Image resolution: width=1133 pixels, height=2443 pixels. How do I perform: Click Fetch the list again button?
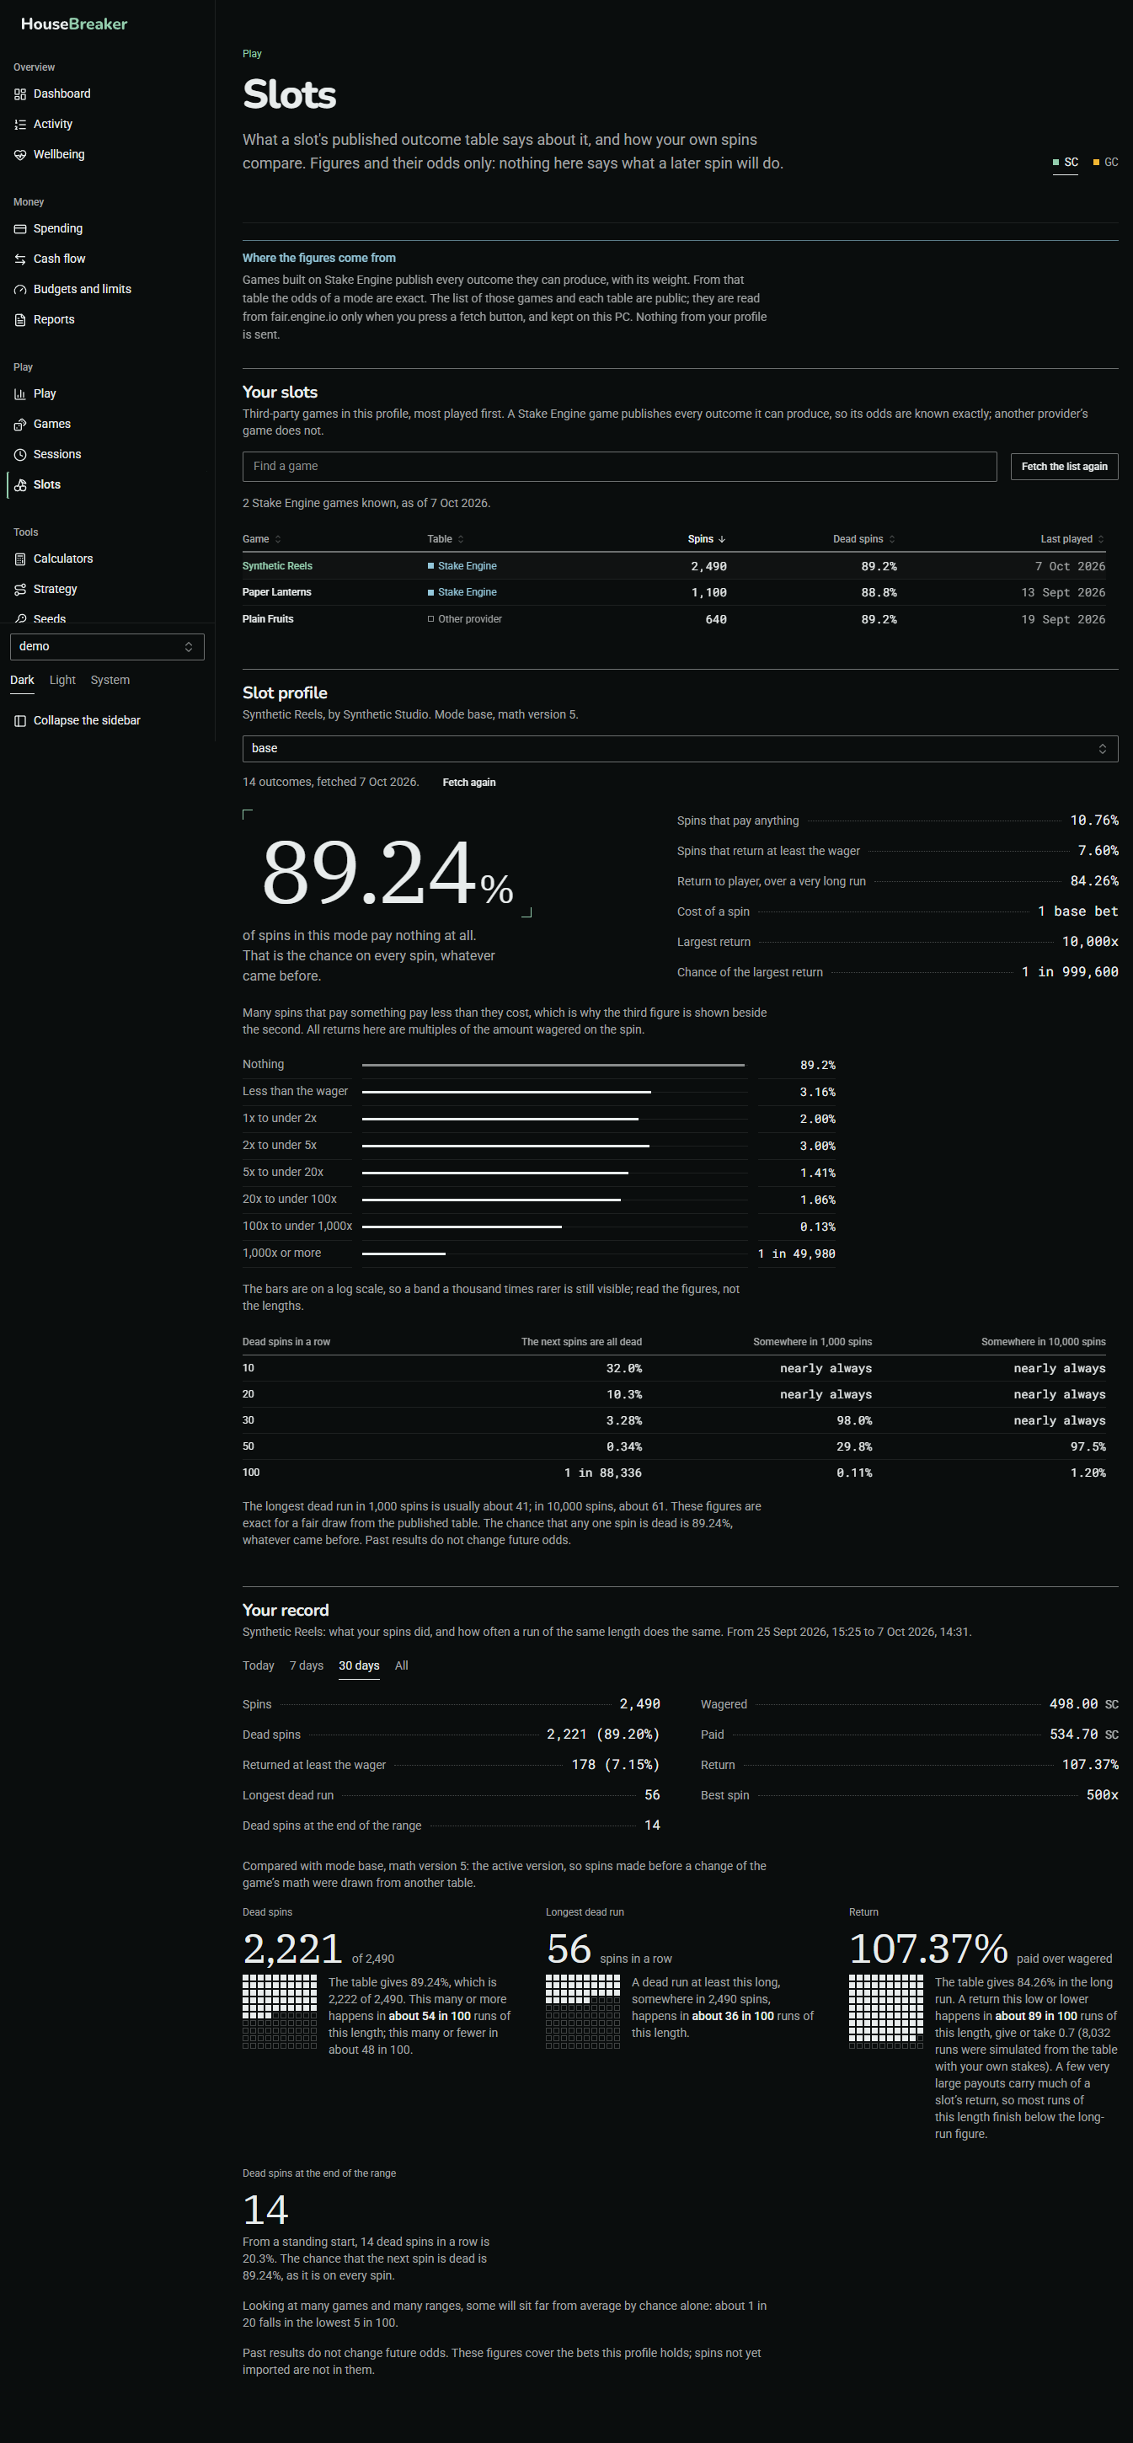(1064, 467)
